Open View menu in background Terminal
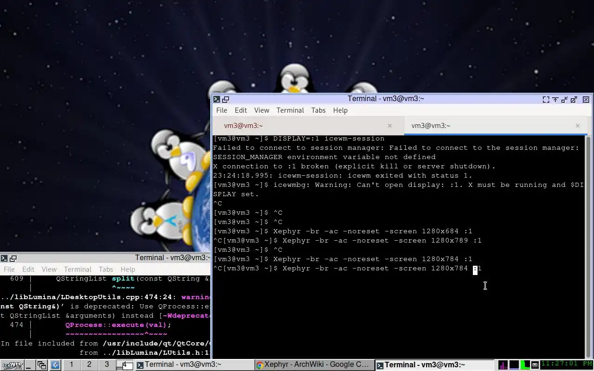The width and height of the screenshot is (594, 371). pyautogui.click(x=49, y=269)
